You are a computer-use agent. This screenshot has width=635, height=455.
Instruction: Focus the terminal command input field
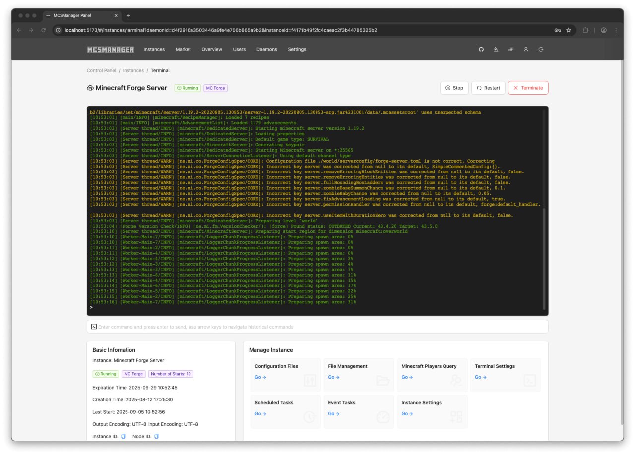(317, 327)
